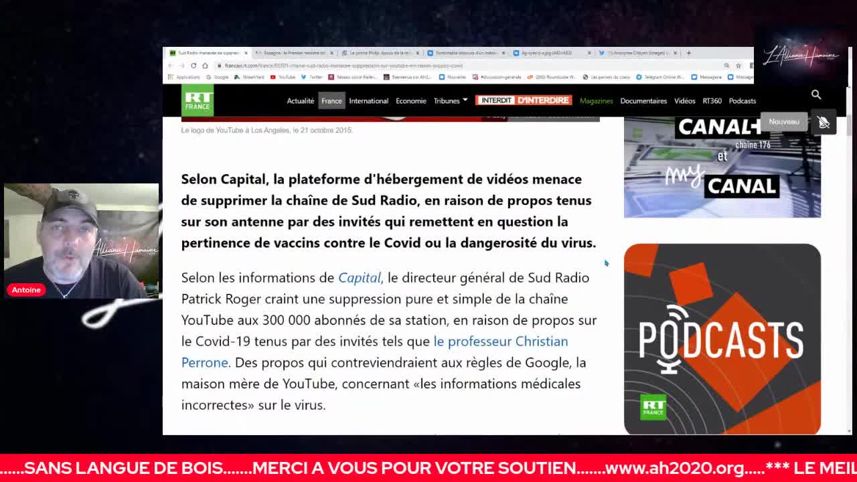The image size is (857, 482).
Task: Open the Podcasts nav item
Action: point(742,101)
